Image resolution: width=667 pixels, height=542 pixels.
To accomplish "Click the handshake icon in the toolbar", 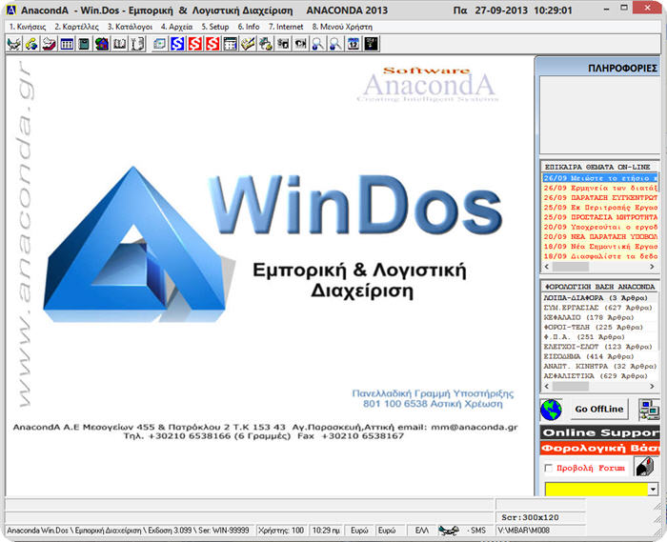I will pyautogui.click(x=13, y=44).
